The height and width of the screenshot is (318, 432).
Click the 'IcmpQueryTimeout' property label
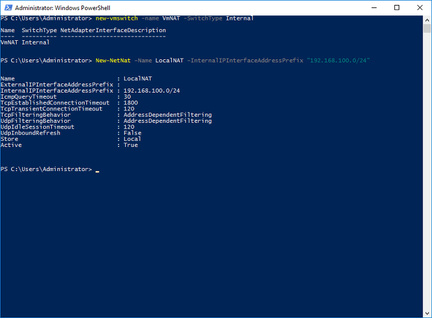coord(28,97)
